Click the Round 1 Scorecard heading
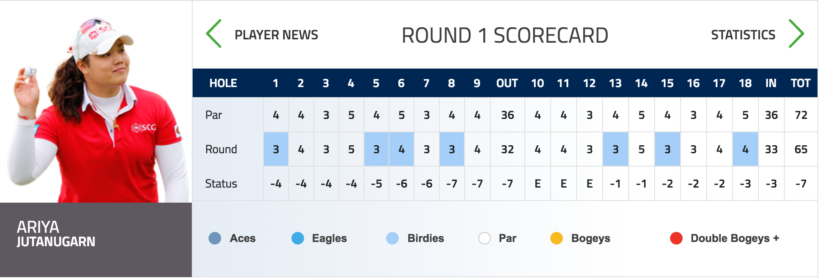The width and height of the screenshot is (820, 278). [505, 35]
